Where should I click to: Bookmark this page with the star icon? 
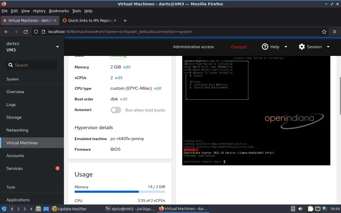(324, 32)
